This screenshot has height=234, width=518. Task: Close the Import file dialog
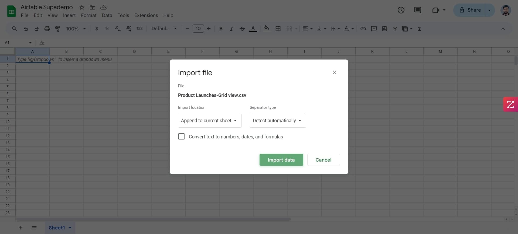(335, 72)
